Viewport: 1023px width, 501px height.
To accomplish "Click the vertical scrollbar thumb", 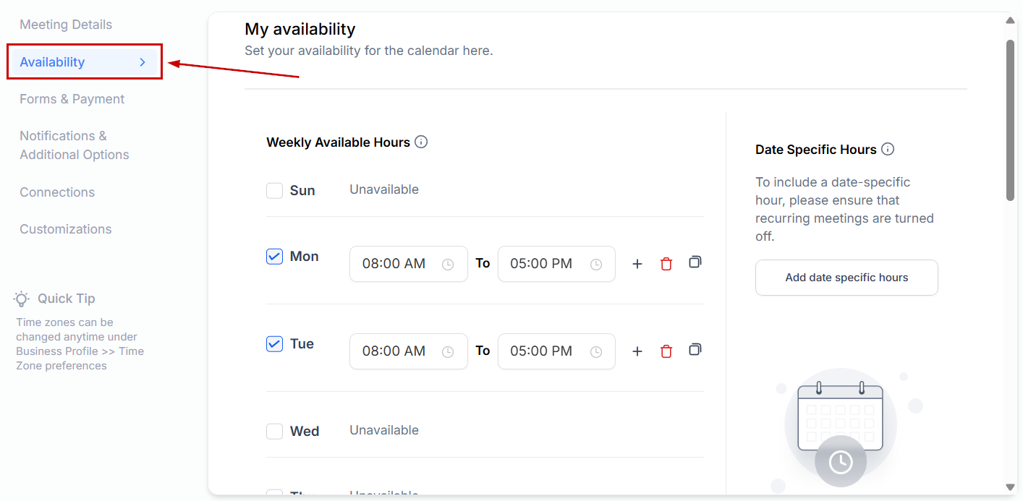I will pyautogui.click(x=1010, y=119).
